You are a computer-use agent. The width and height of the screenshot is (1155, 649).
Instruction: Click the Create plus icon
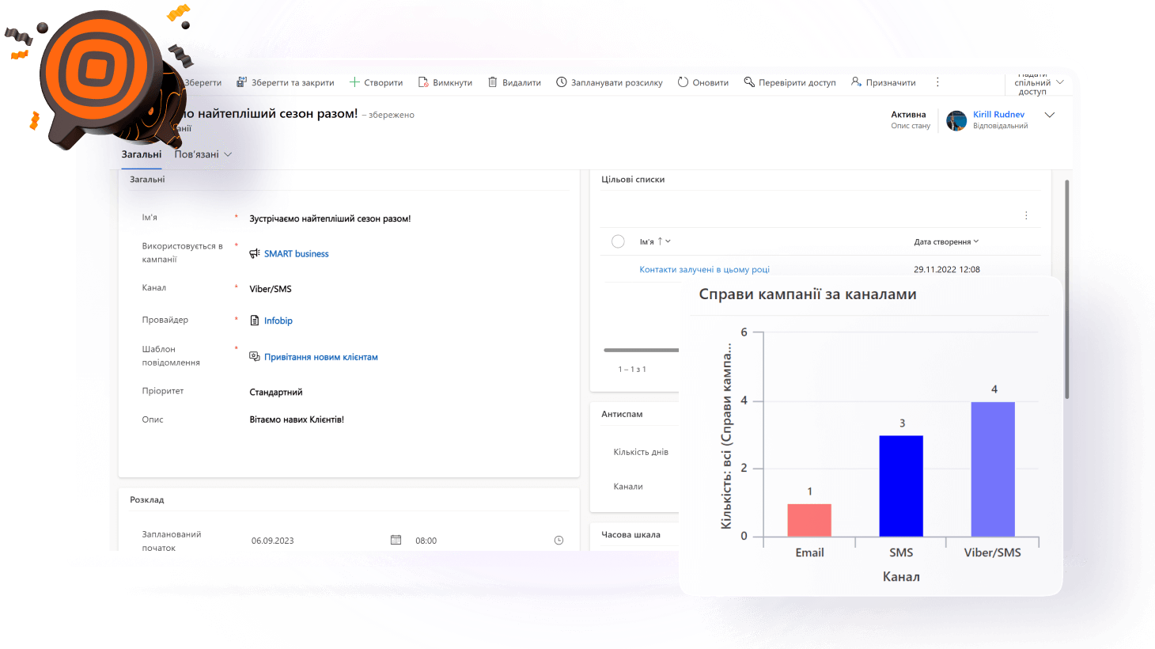[354, 82]
